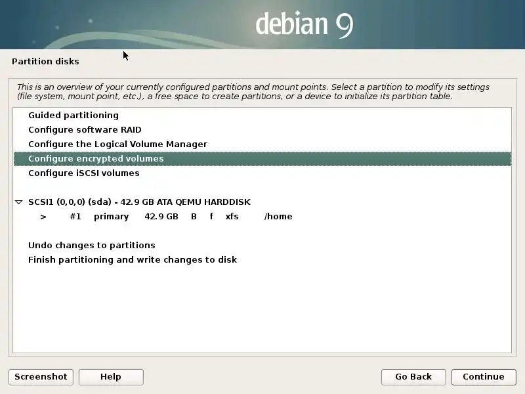Collapse the SCSI1 (sda) disk triangle

pyautogui.click(x=19, y=202)
